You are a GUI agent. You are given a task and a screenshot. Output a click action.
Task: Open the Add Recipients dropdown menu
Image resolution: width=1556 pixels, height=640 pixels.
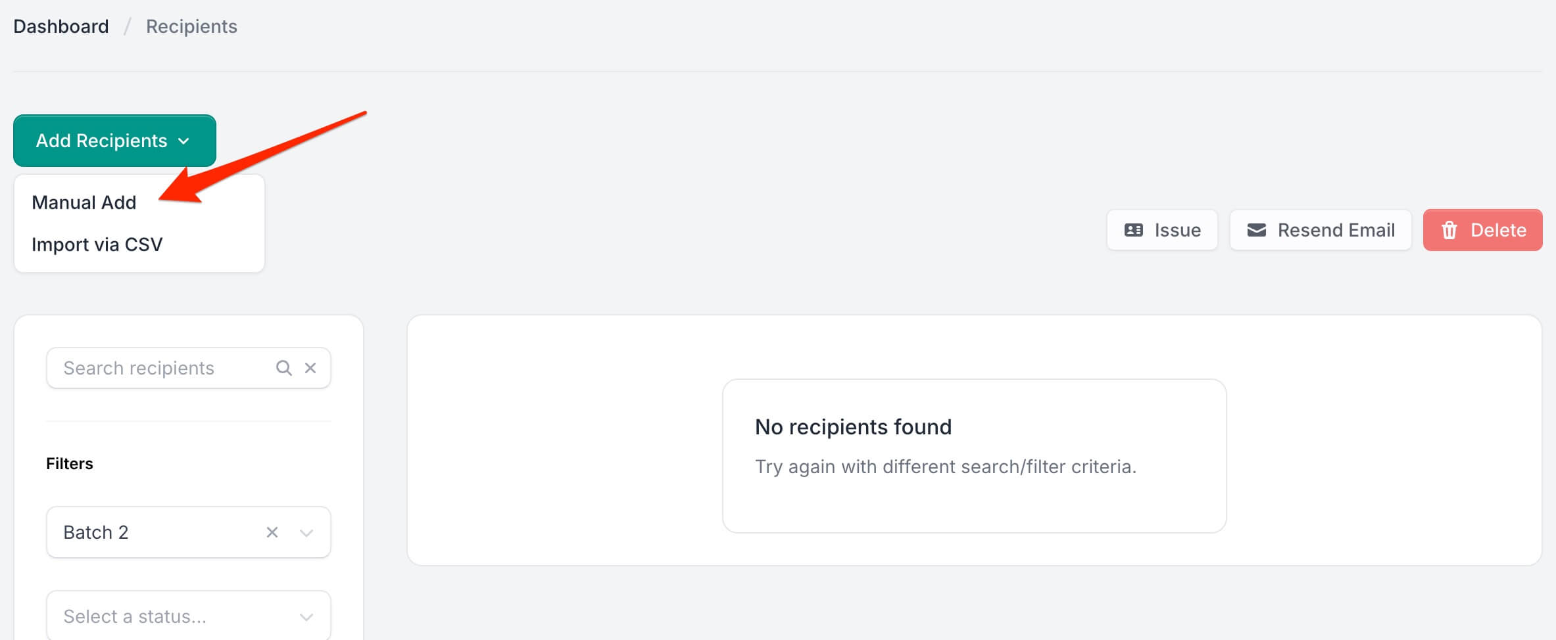102,141
